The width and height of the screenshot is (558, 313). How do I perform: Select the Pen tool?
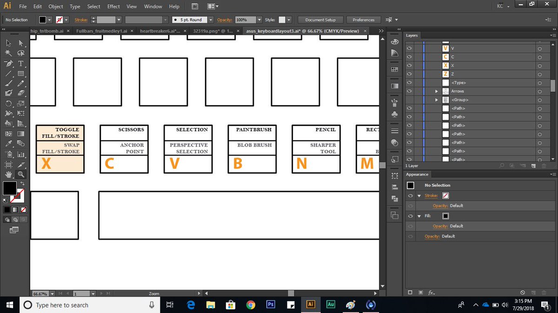tap(9, 64)
